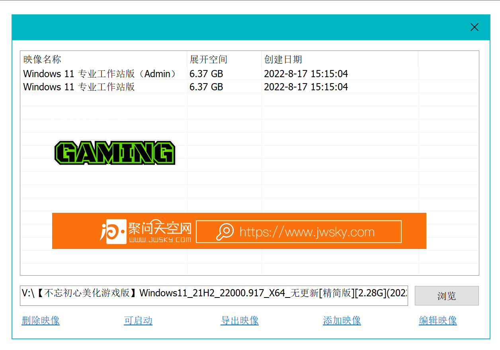Click the image file path input field
The width and height of the screenshot is (500, 350).
coord(214,296)
